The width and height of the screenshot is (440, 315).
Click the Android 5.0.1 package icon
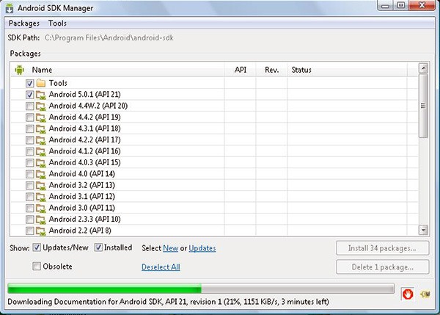41,95
